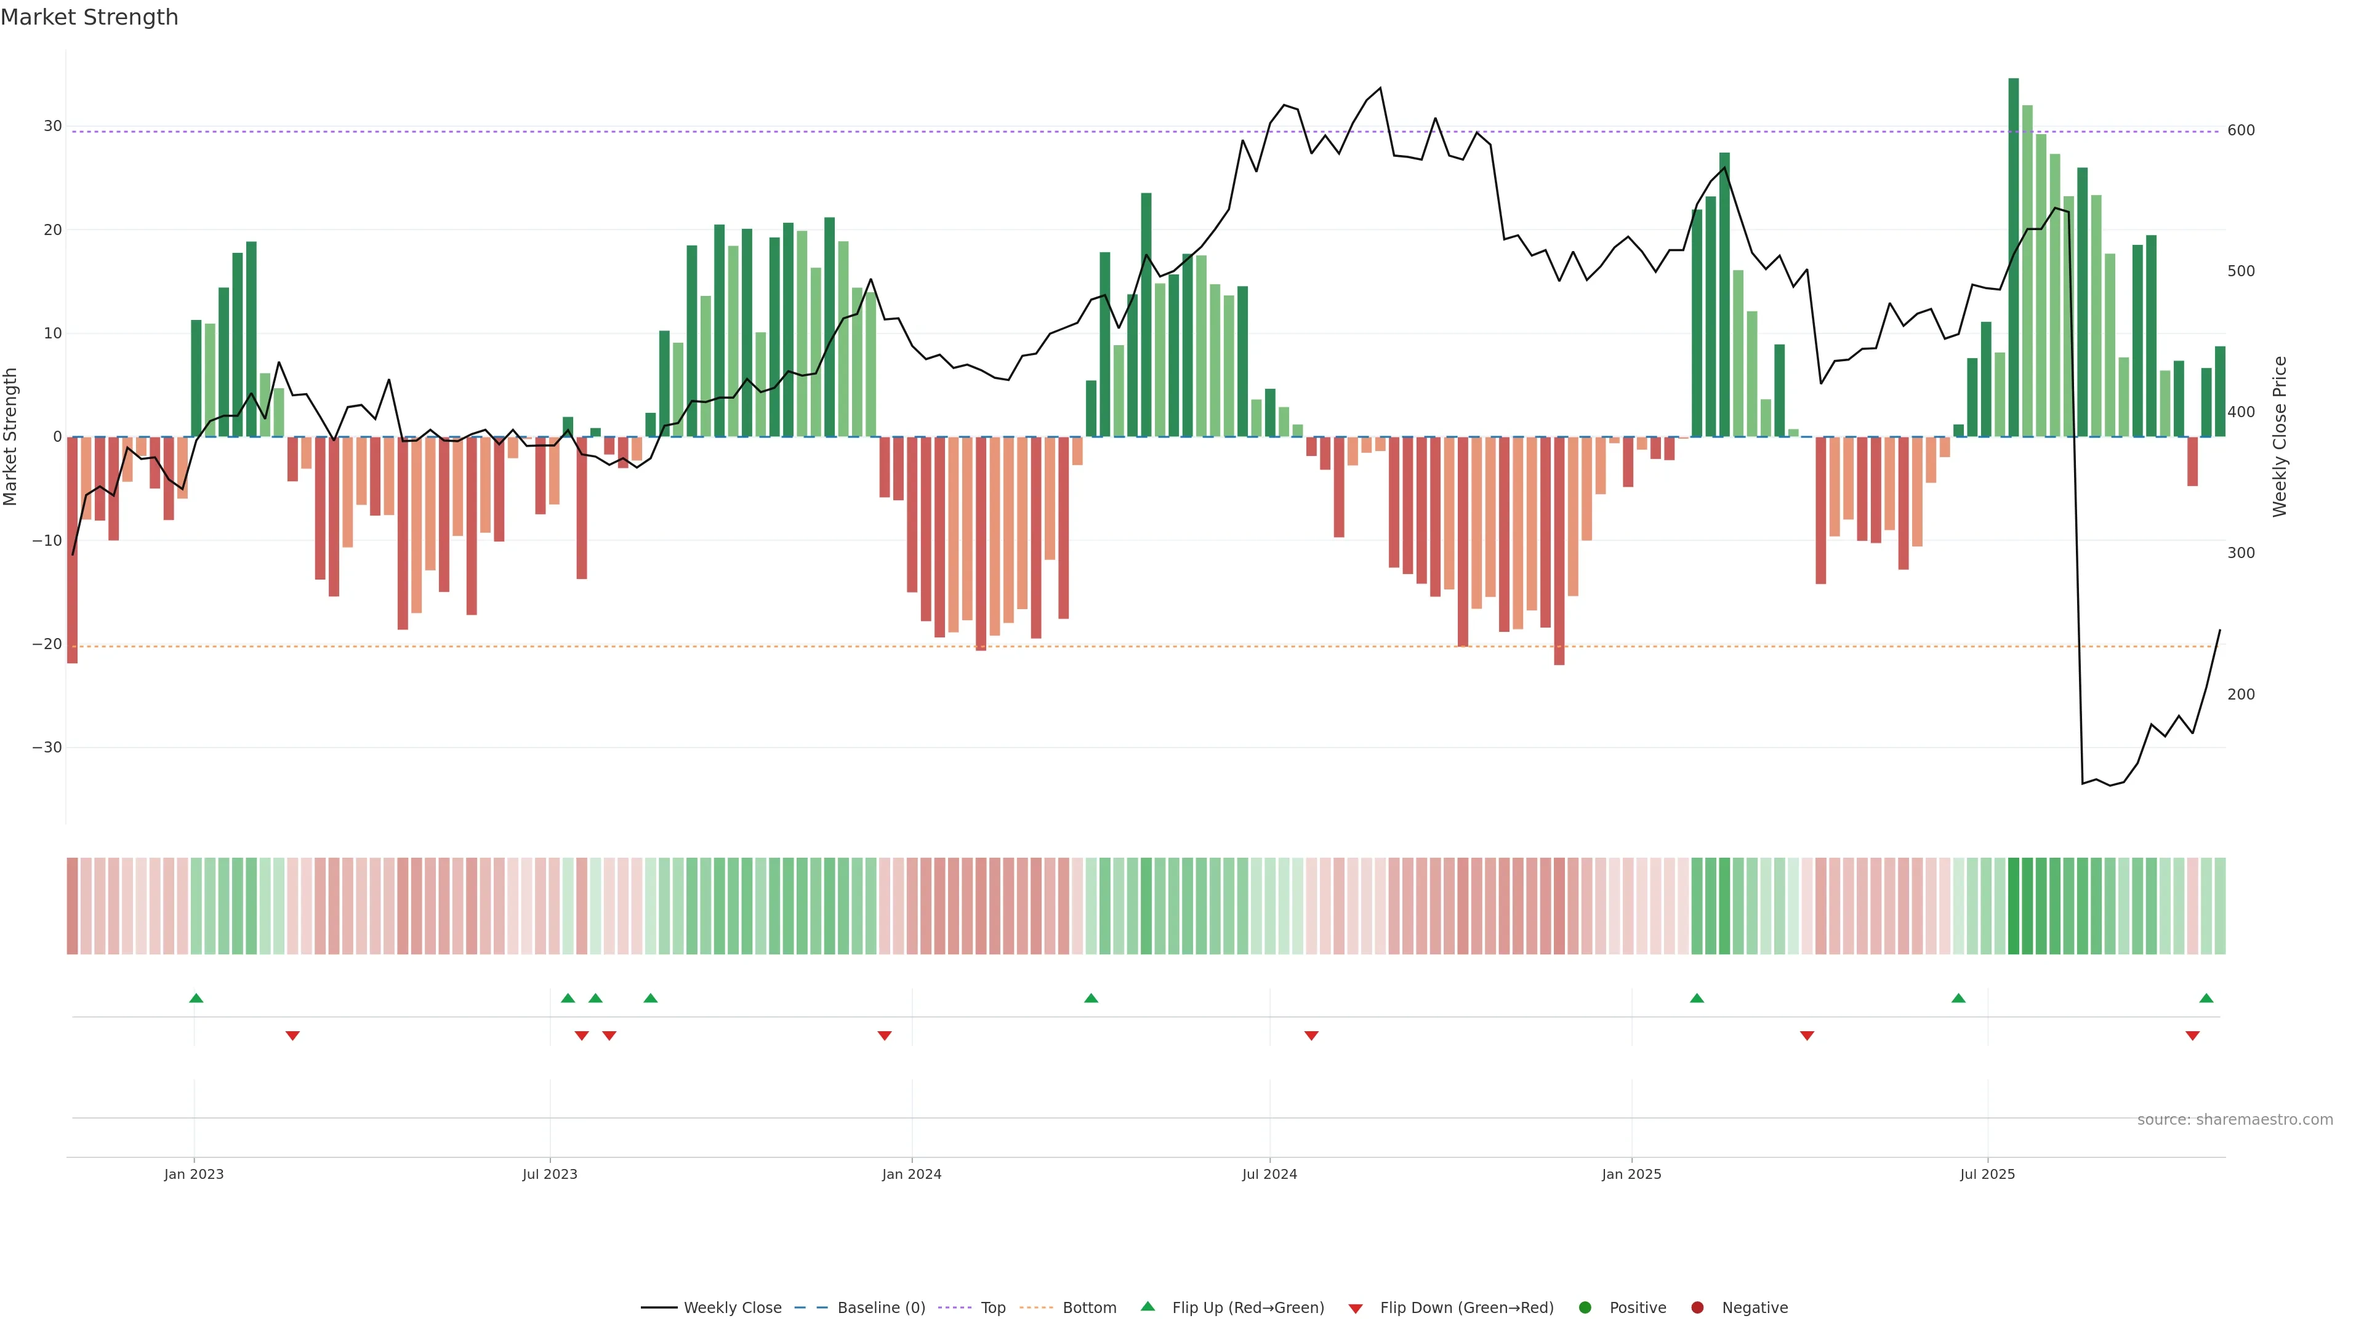Click the last green flip-up triangle at far right
Viewport: 2364px width, 1329px height.
tap(2206, 998)
